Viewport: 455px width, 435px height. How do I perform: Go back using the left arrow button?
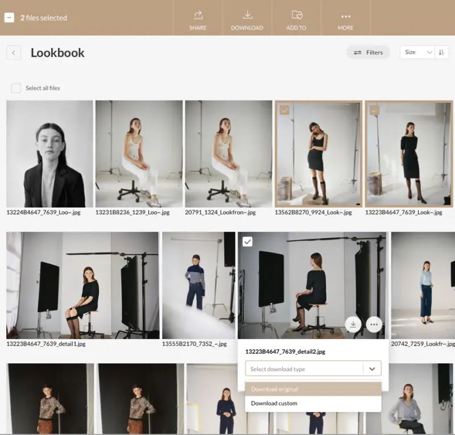tap(14, 53)
